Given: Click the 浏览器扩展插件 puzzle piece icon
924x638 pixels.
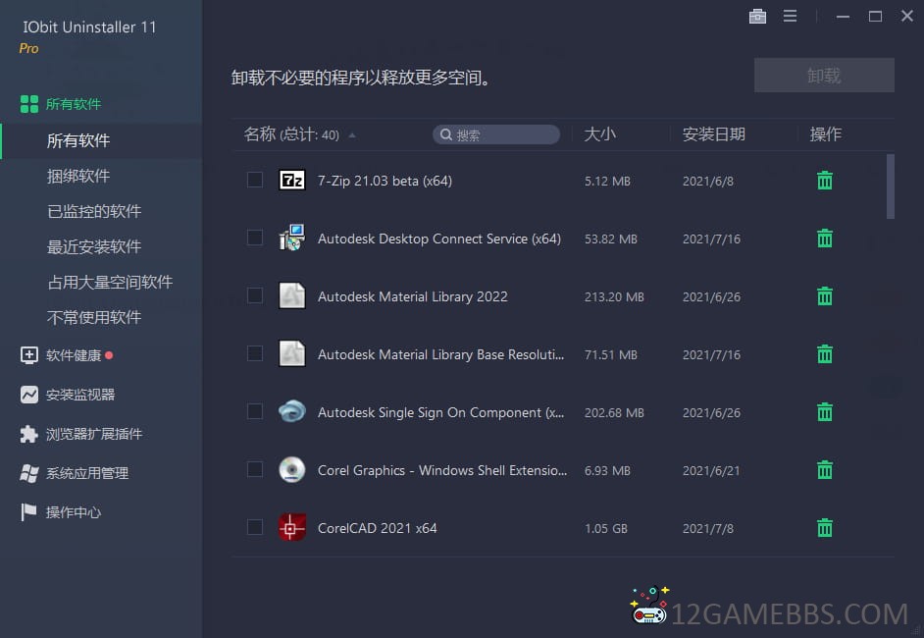Looking at the screenshot, I should coord(28,434).
